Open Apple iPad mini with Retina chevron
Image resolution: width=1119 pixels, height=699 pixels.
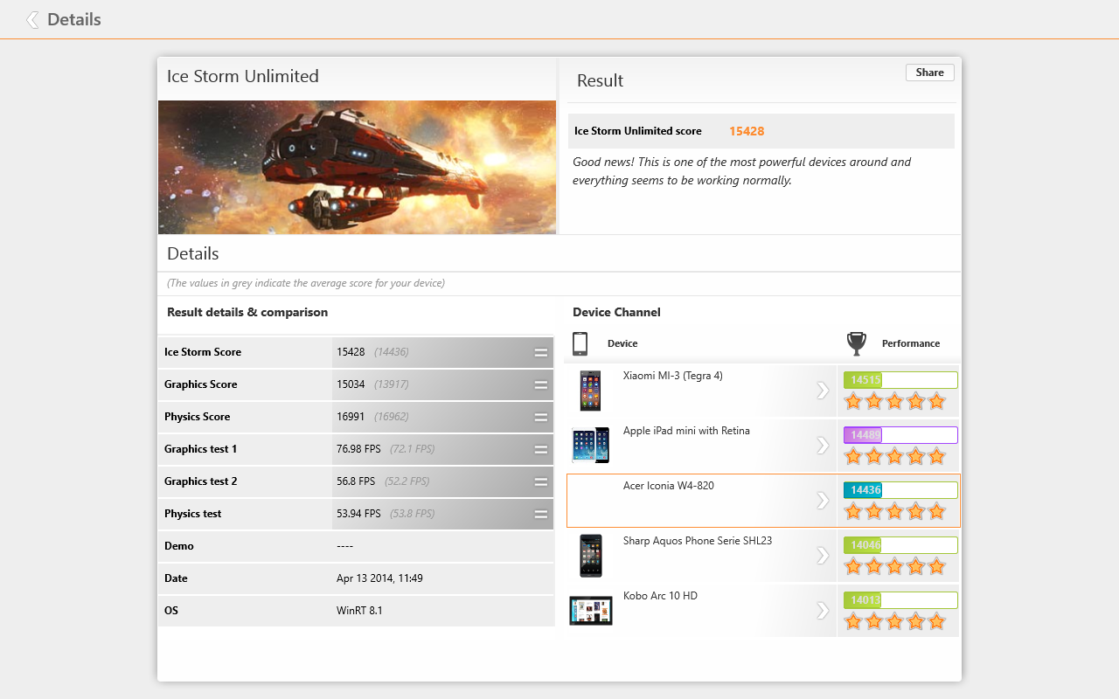(823, 446)
